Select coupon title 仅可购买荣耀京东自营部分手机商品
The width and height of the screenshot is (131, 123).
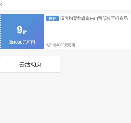[x=94, y=18]
